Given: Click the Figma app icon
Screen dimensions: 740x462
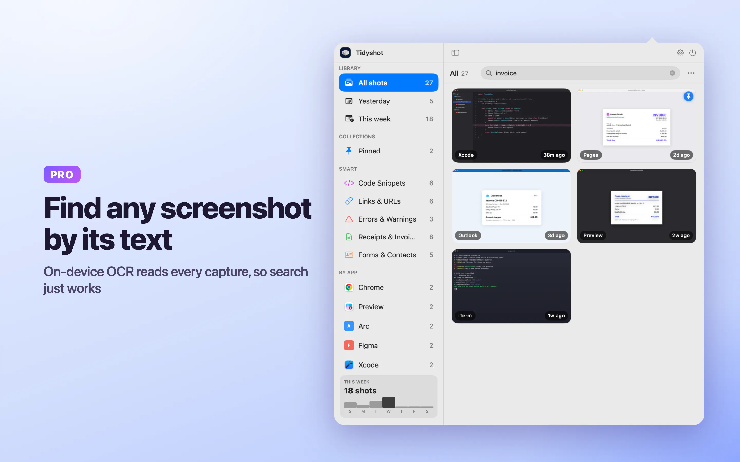Looking at the screenshot, I should (x=349, y=345).
